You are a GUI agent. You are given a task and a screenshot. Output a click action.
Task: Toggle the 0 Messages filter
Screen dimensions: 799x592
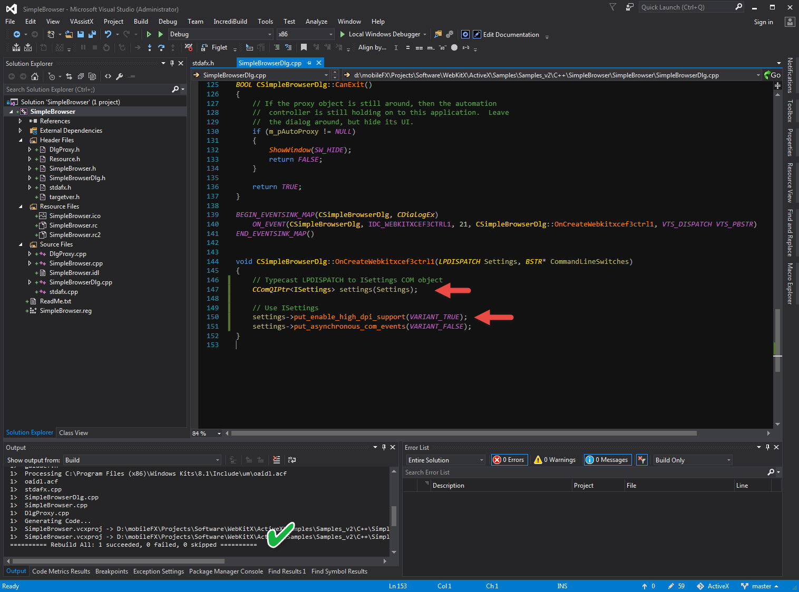(x=607, y=460)
